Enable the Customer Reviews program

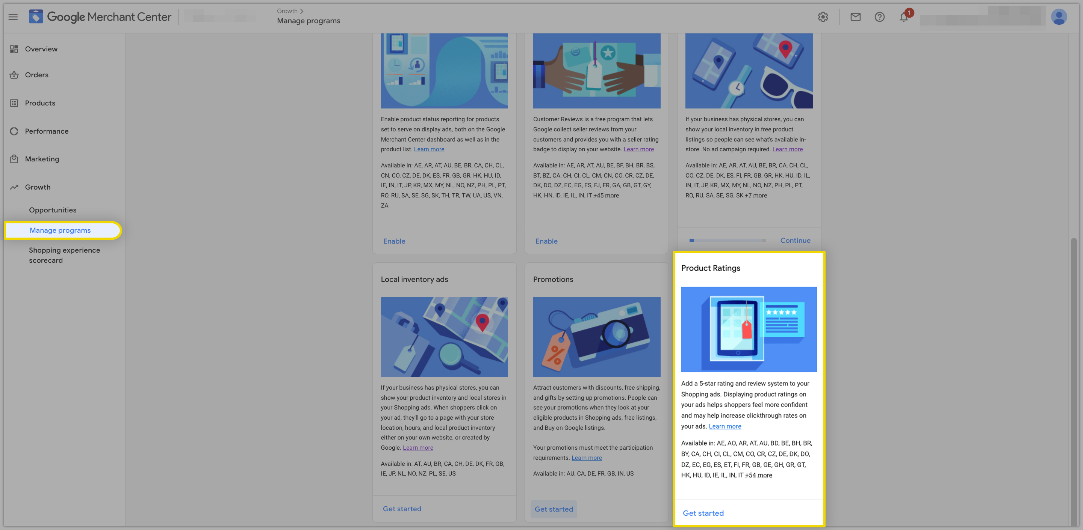pos(546,241)
